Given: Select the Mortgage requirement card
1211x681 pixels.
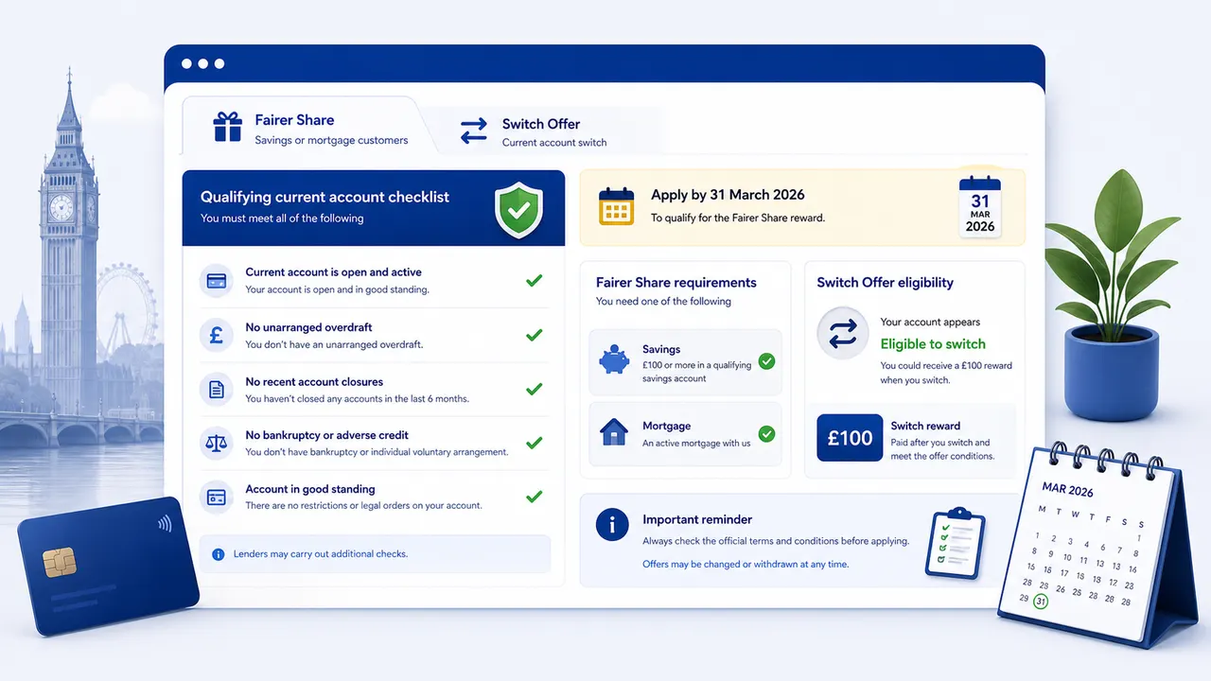Looking at the screenshot, I should pos(685,434).
